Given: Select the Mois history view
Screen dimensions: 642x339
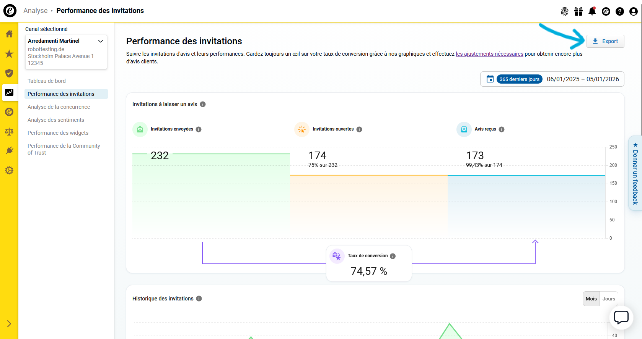Looking at the screenshot, I should [591, 299].
